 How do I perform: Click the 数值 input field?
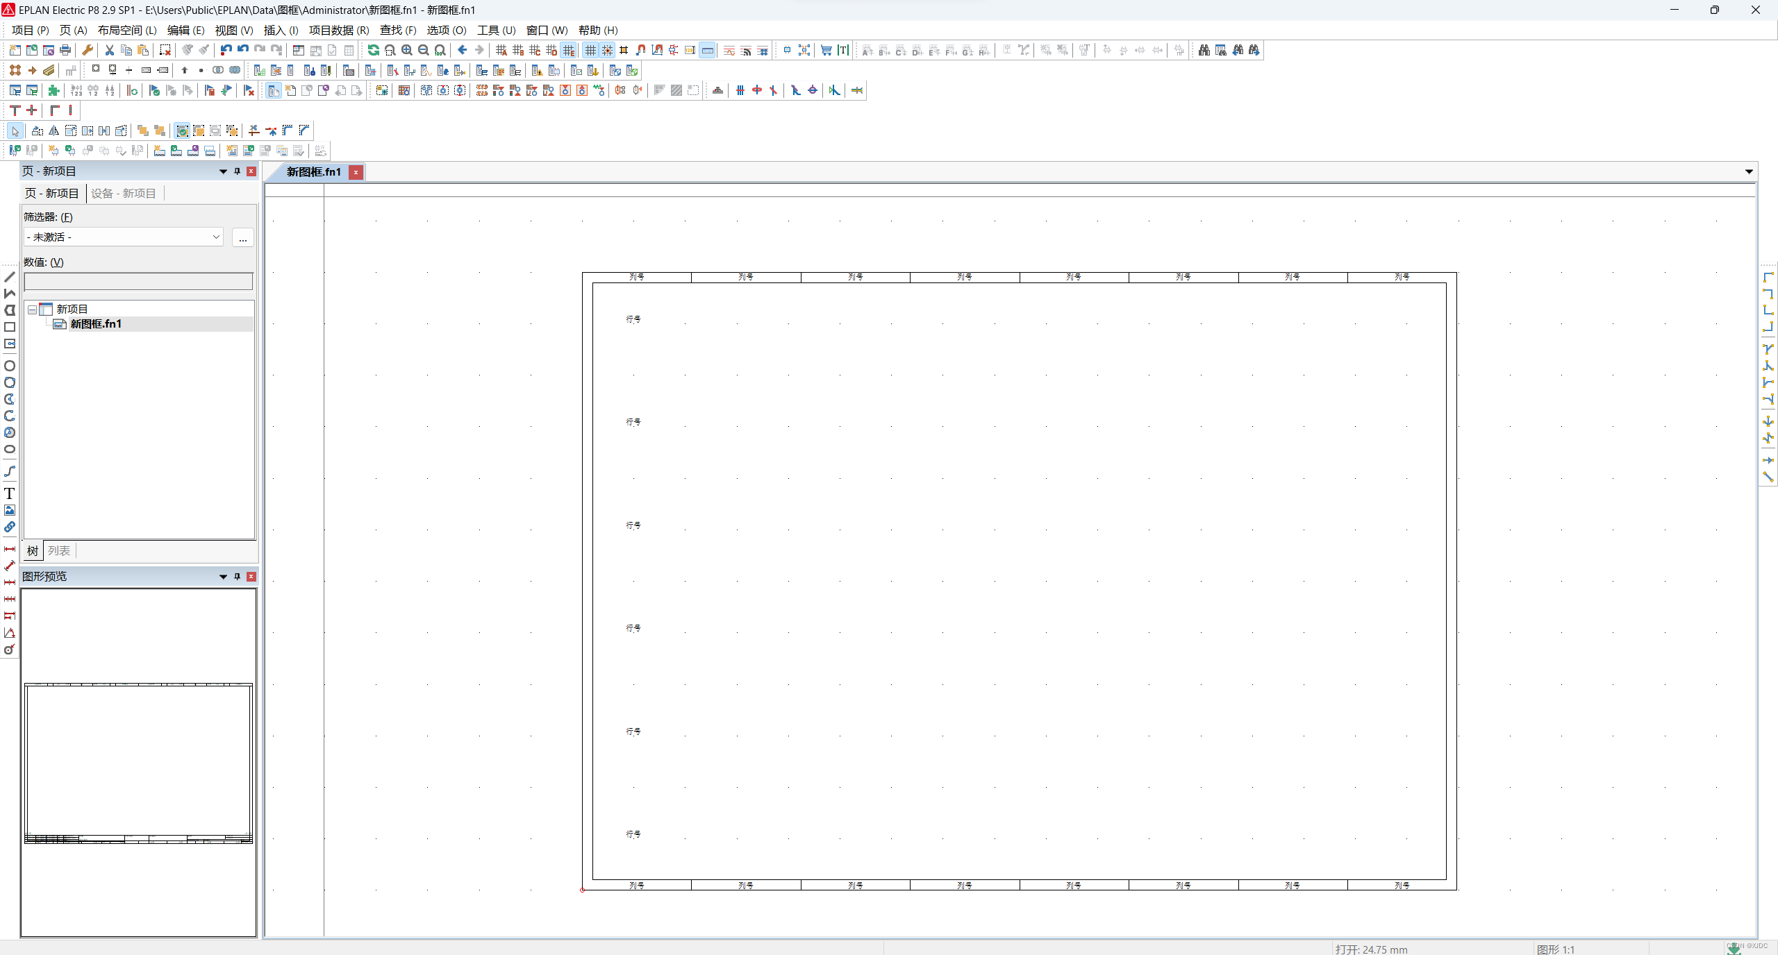coord(138,281)
